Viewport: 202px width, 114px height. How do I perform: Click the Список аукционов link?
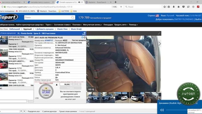8,33
